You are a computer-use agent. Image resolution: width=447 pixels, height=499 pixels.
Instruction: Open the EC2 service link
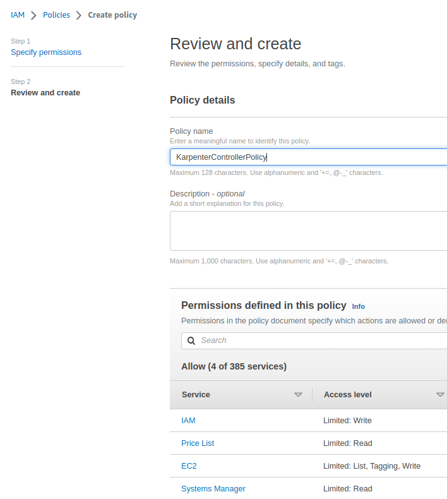coord(189,466)
